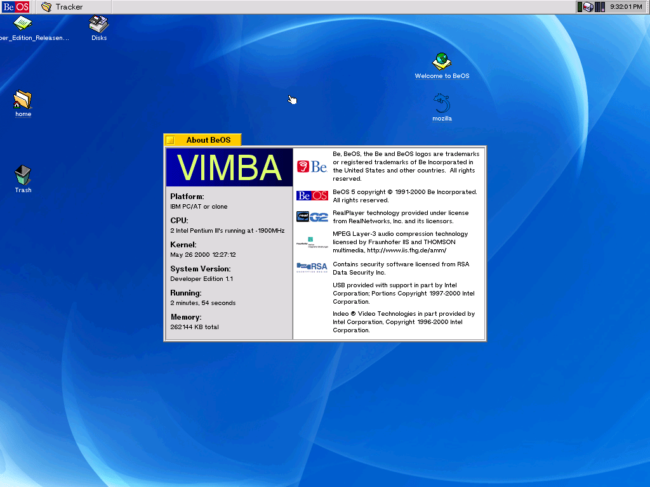Click the Tracker entry in the Deskbar
The height and width of the screenshot is (487, 650).
point(62,7)
